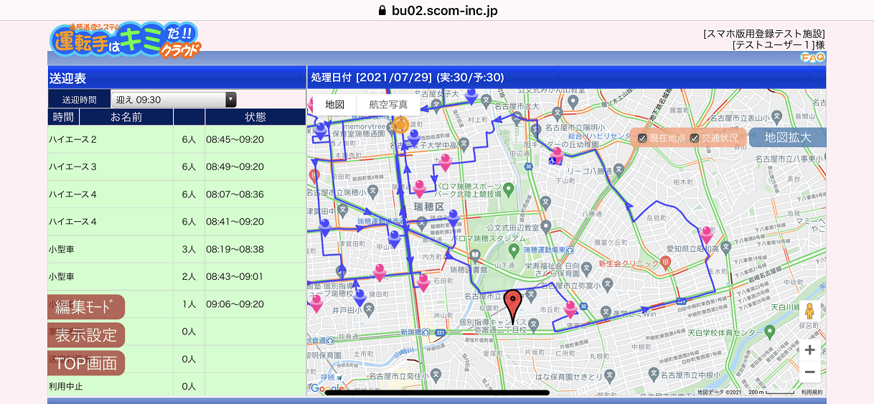Click the 瑞穂図書館 library icon

coord(474,256)
